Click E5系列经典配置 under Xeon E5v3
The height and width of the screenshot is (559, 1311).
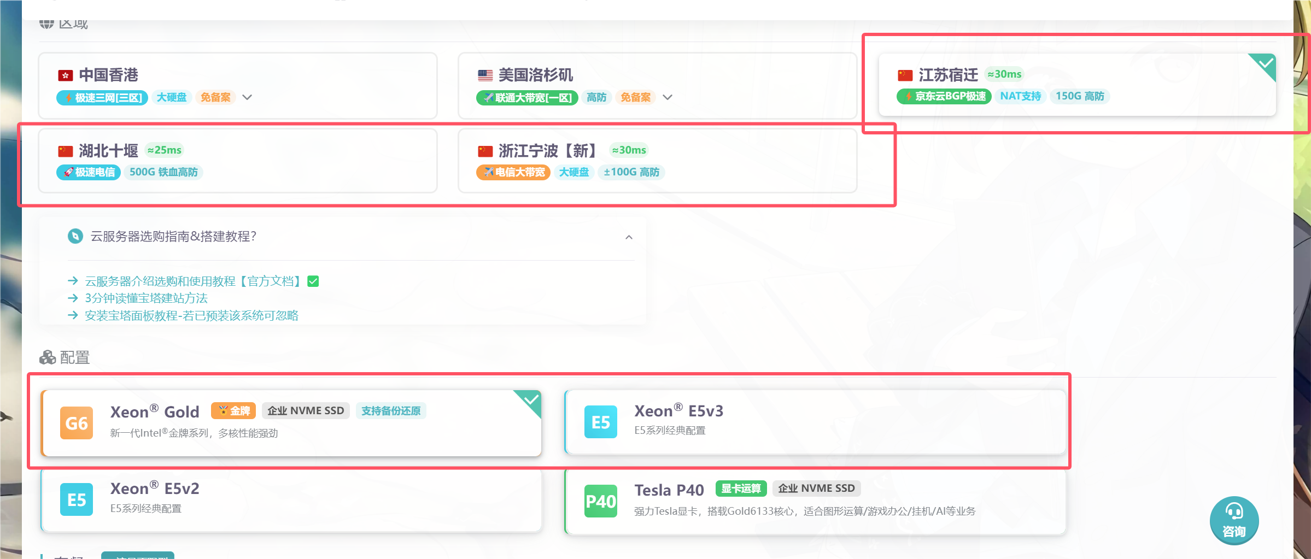(670, 431)
